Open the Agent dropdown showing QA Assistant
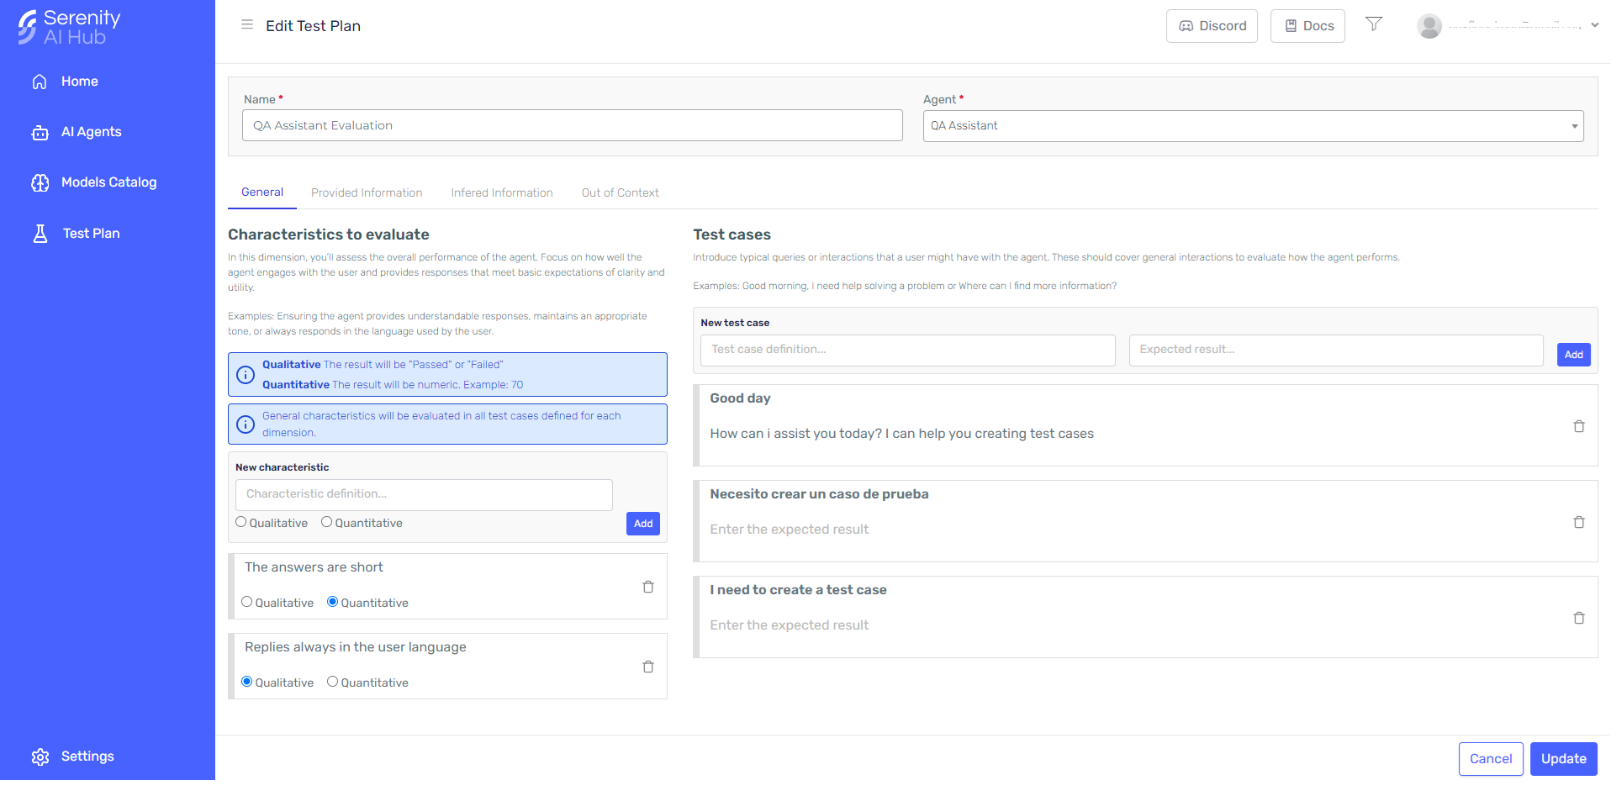Viewport: 1611px width, 796px height. (x=1254, y=126)
